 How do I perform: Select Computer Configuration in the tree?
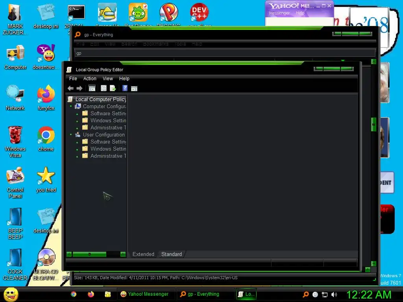tap(104, 106)
